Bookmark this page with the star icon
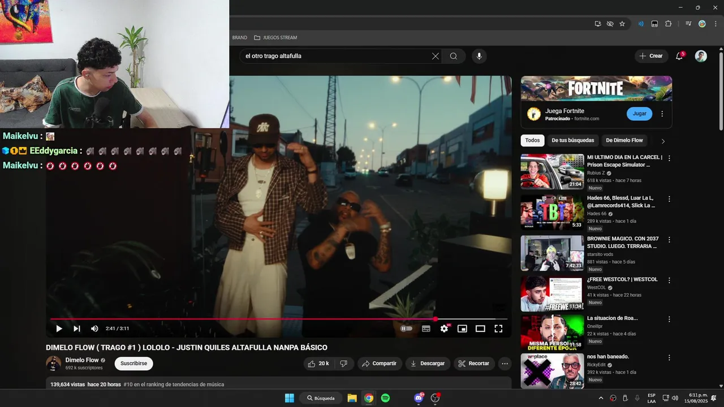This screenshot has height=407, width=724. (x=622, y=24)
